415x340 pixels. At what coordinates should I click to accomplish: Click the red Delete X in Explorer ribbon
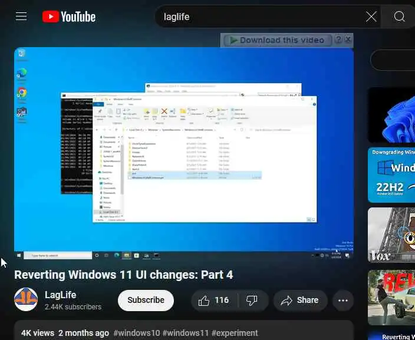[x=164, y=113]
